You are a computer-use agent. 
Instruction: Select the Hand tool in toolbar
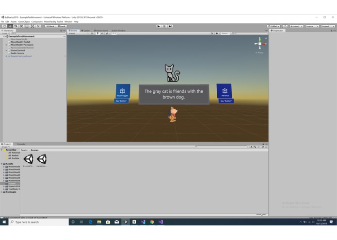[x=4, y=26]
